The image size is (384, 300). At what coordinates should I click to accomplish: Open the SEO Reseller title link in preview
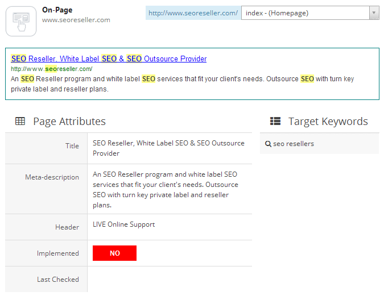[x=109, y=59]
